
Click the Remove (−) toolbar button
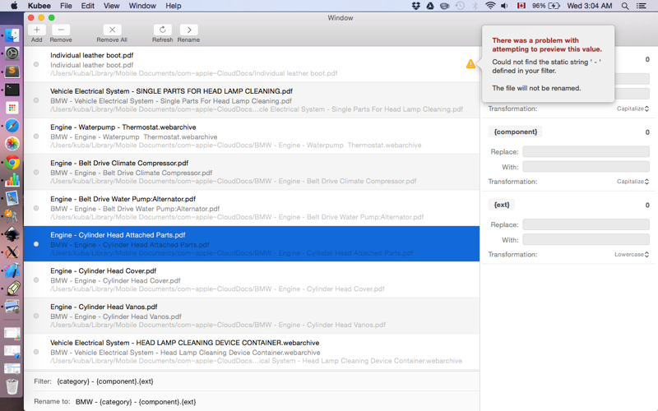pyautogui.click(x=61, y=30)
